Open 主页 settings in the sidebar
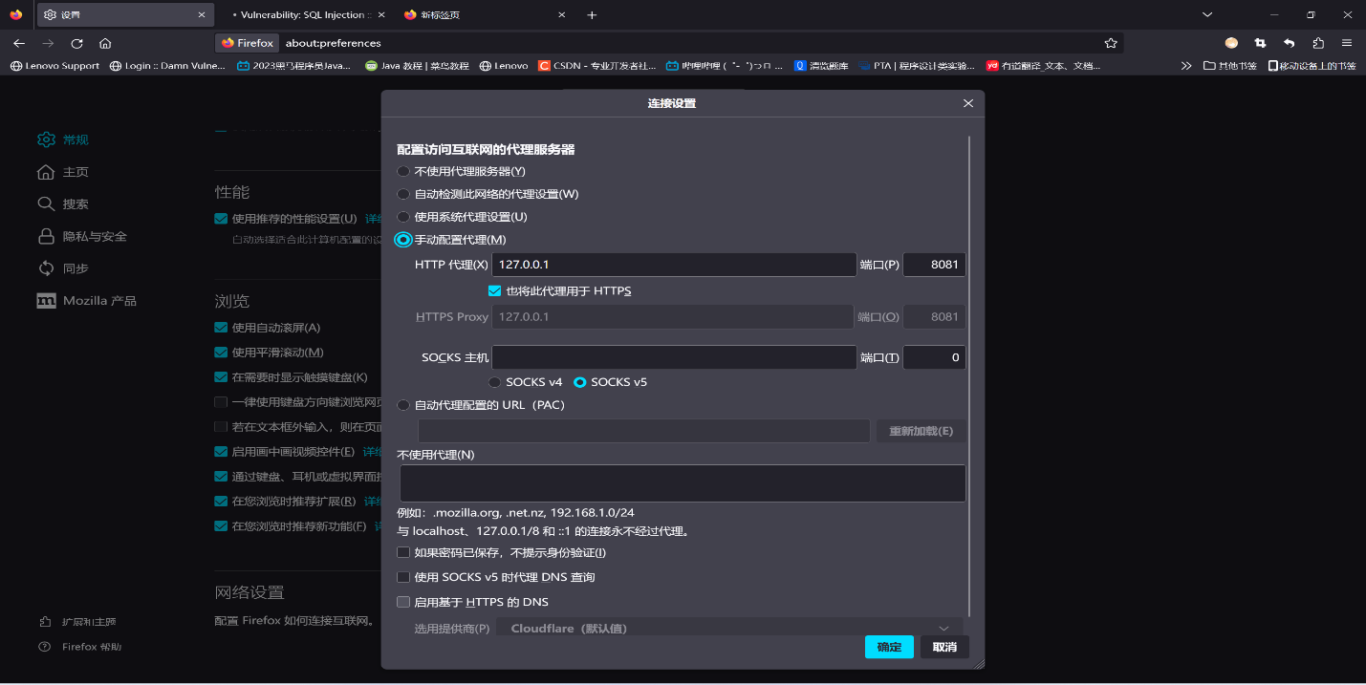The height and width of the screenshot is (685, 1366). coord(63,172)
